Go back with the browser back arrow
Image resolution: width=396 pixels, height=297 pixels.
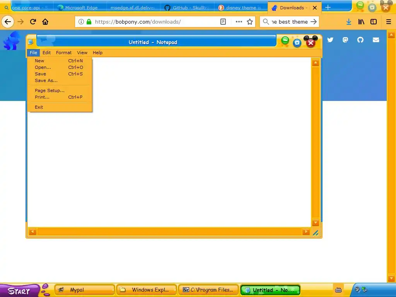(x=8, y=22)
